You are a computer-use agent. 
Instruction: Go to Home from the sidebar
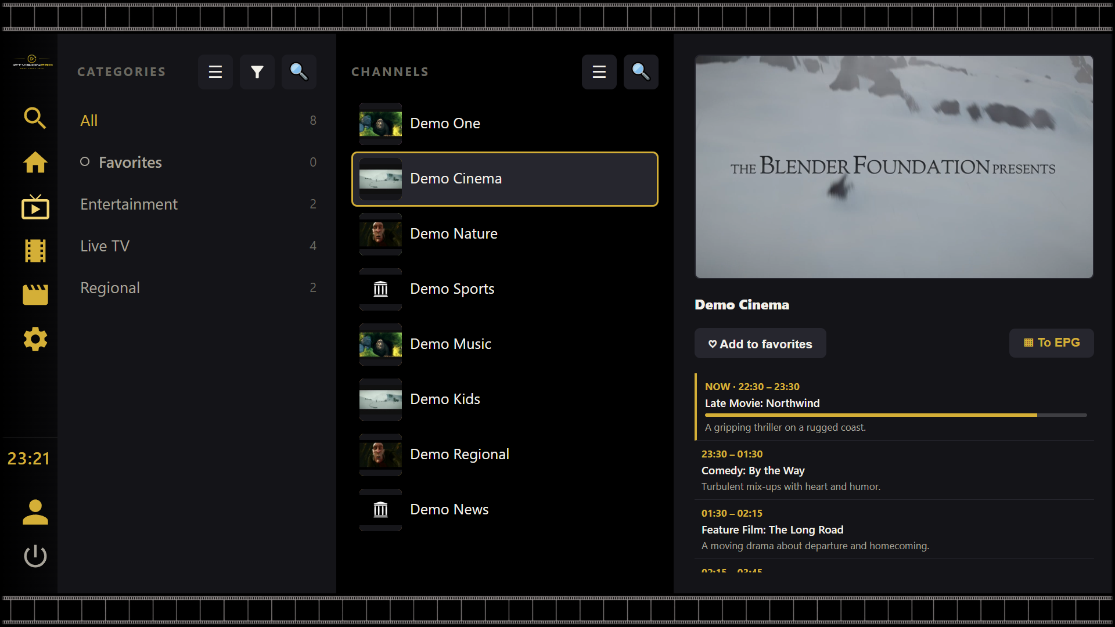[35, 163]
